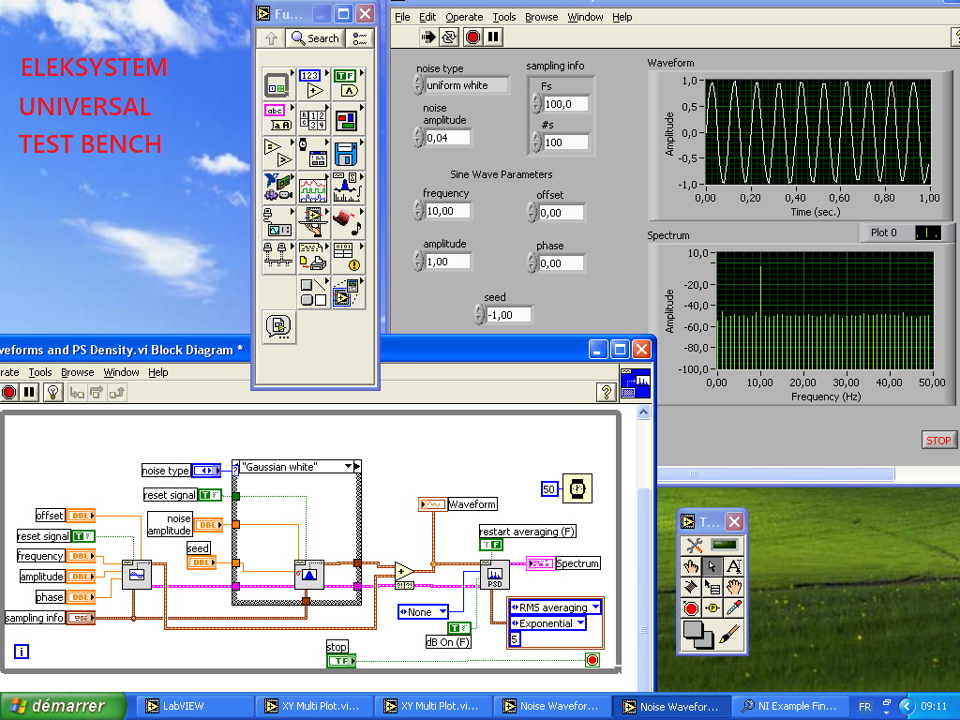Toggle the dB On boolean constant
The width and height of the screenshot is (960, 720).
click(459, 628)
